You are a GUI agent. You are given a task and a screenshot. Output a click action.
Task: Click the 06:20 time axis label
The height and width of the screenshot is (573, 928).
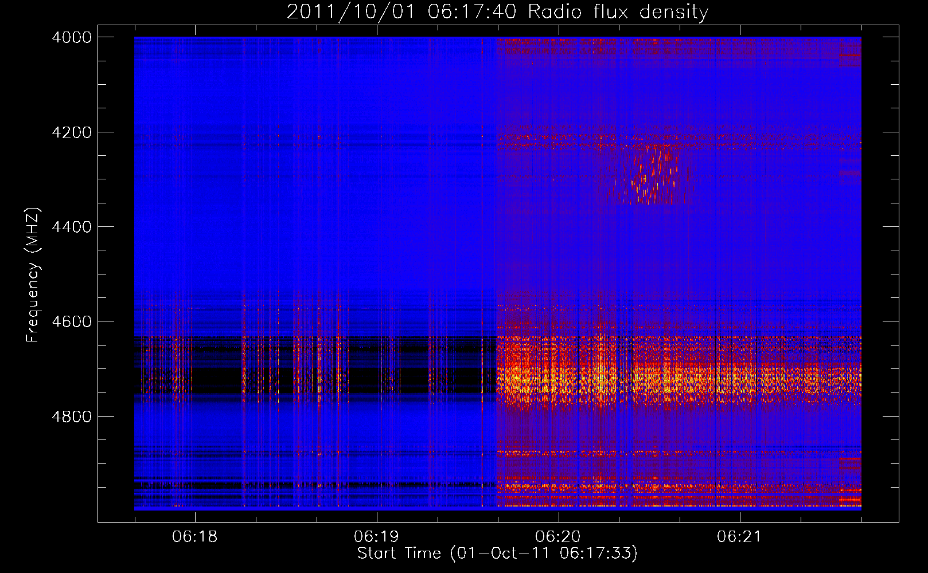point(558,537)
